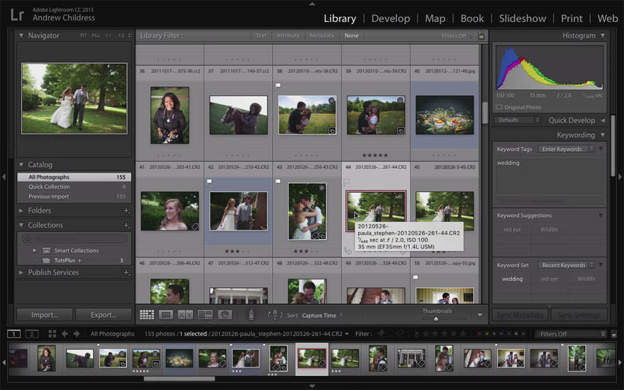Toggle the flag on photo 50
Viewport: 624px width, 390px height.
tap(416, 278)
